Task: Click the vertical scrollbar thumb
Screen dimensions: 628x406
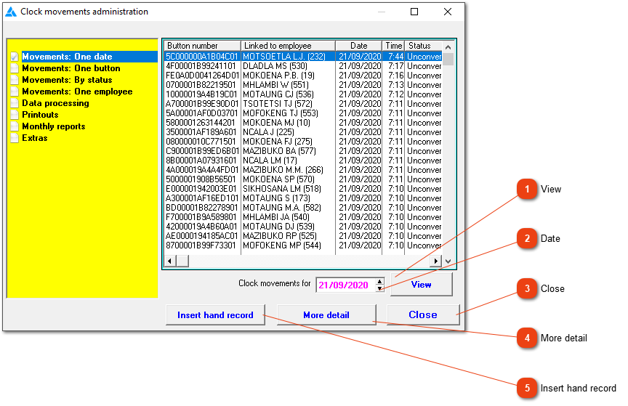Action: [448, 59]
